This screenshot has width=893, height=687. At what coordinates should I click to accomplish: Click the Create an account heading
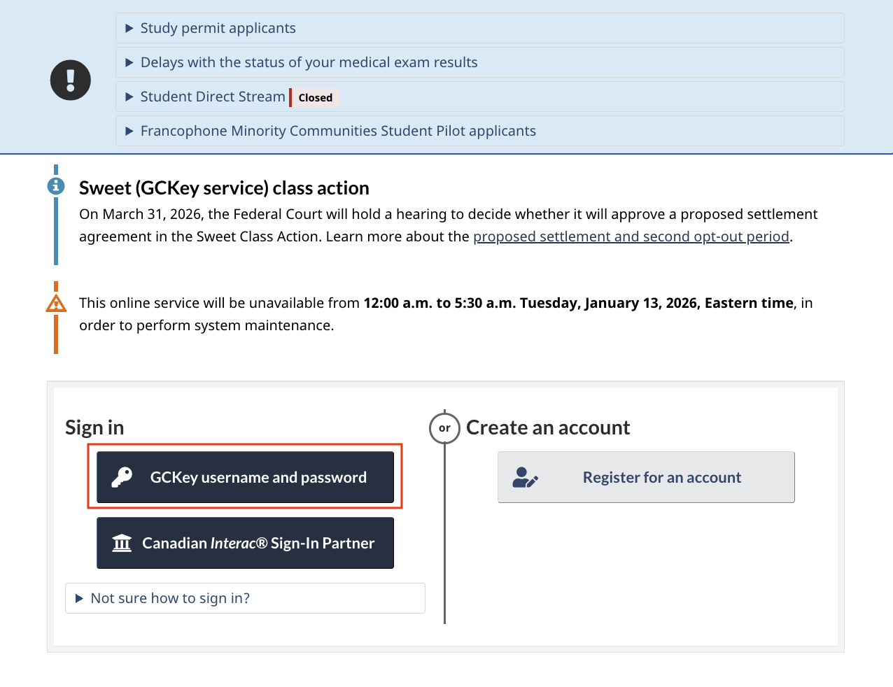pos(548,427)
